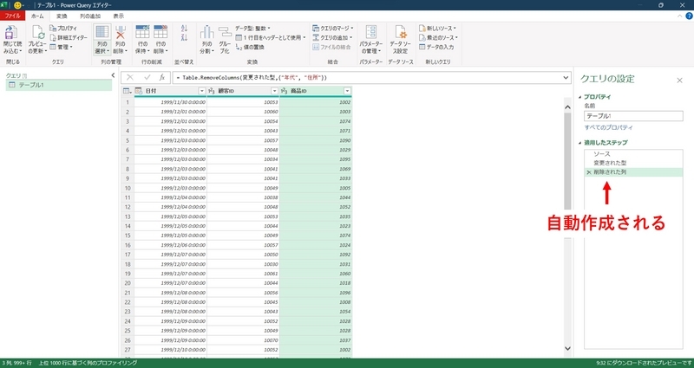Select row number 10 in the grid
The width and height of the screenshot is (694, 368).
coord(128,188)
